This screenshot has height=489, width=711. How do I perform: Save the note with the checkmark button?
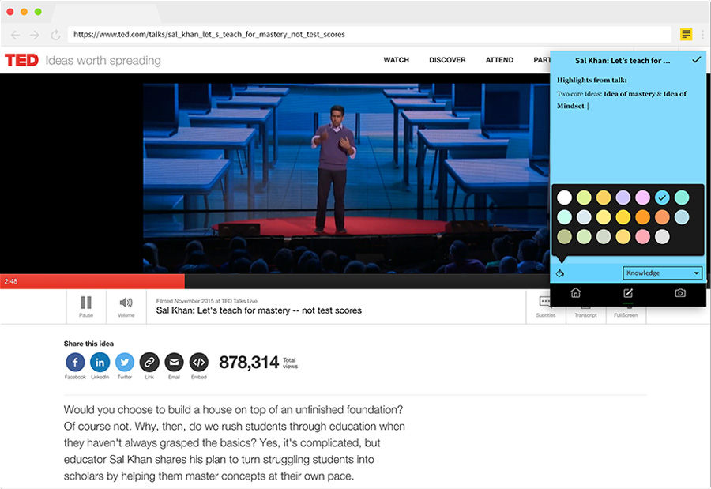696,60
